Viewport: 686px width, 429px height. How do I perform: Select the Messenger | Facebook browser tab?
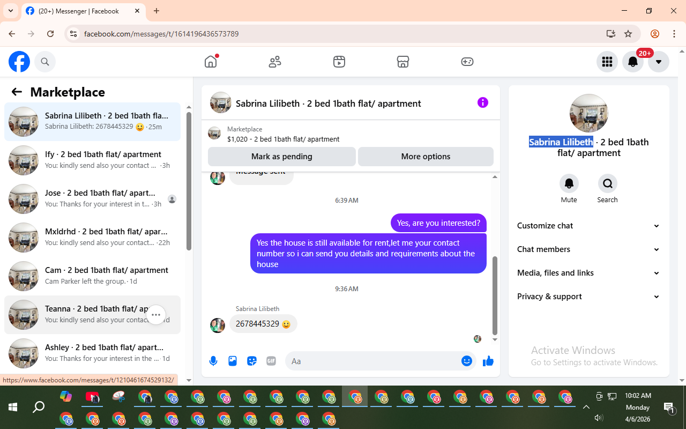[x=83, y=11]
